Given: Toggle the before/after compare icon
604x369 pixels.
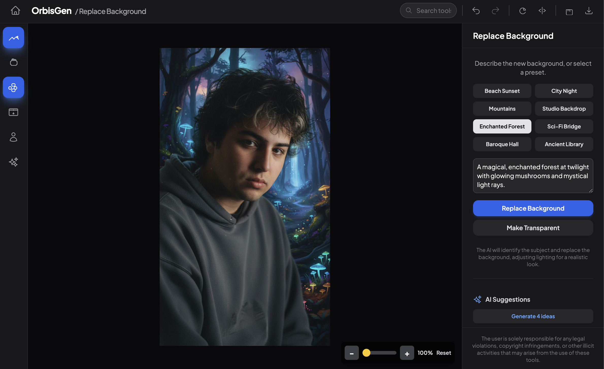Looking at the screenshot, I should coord(542,11).
